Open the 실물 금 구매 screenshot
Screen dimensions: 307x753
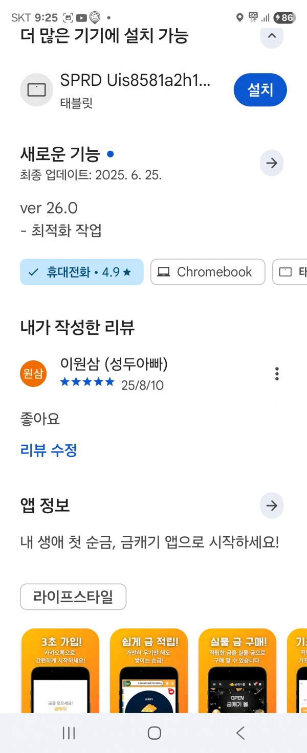(237, 671)
